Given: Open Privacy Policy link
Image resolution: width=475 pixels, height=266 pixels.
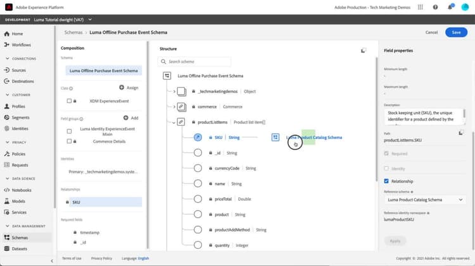Looking at the screenshot, I should [101, 258].
